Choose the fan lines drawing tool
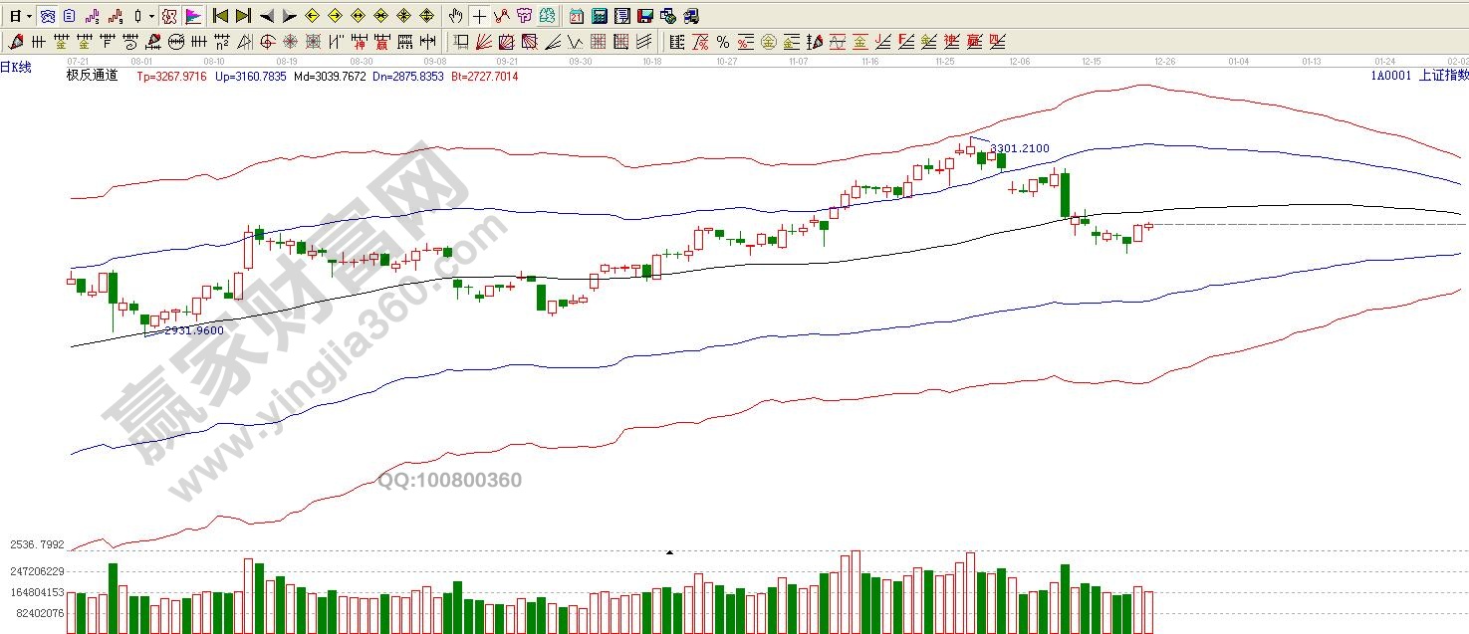 (483, 42)
